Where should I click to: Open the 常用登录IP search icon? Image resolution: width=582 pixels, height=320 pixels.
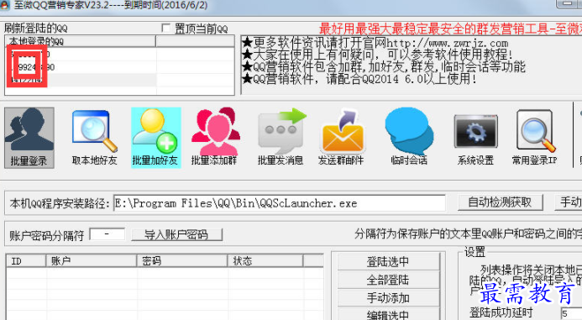(534, 138)
